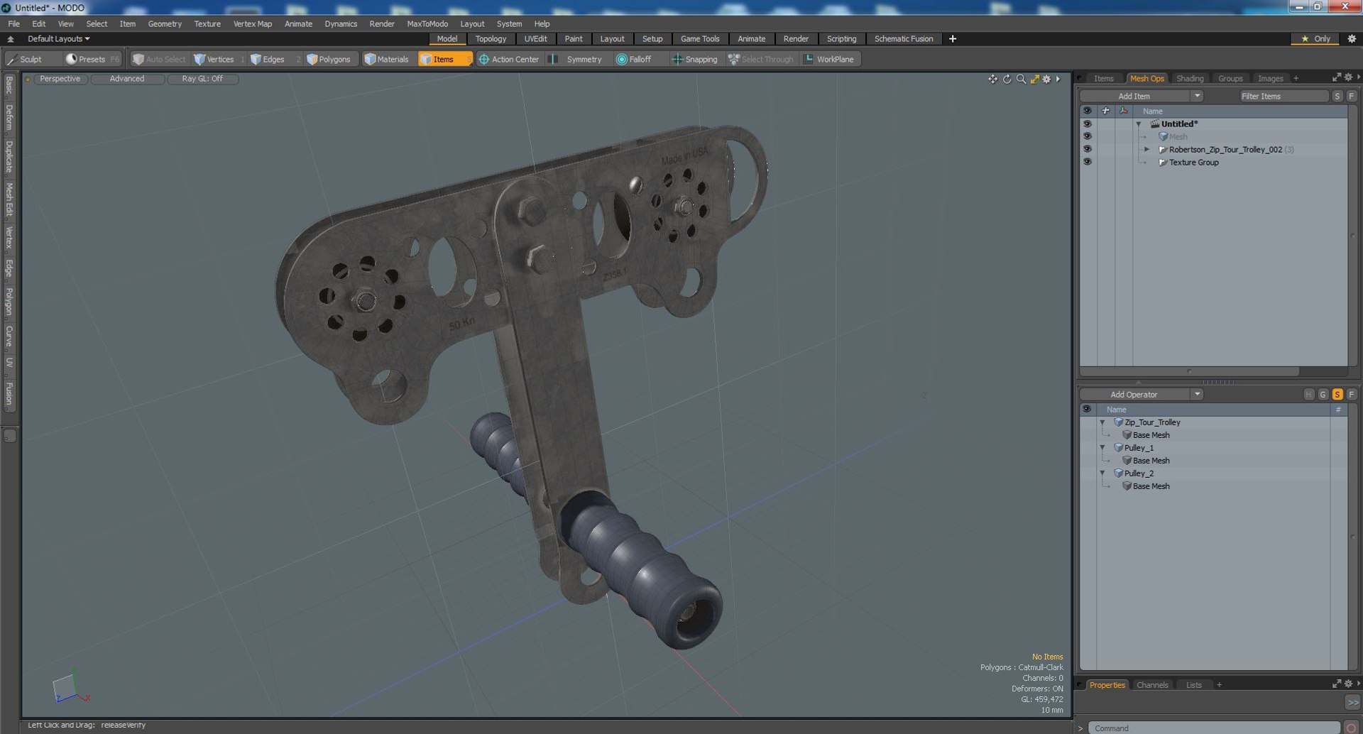The width and height of the screenshot is (1363, 734).
Task: Click the viewport zoom magnifier icon
Action: 1021,79
